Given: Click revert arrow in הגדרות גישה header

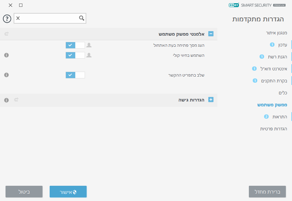Looking at the screenshot, I should [x=17, y=100].
